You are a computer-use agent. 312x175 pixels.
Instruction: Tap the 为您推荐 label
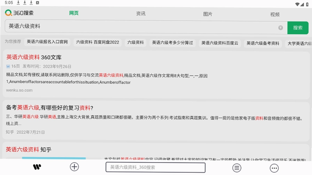click(x=13, y=42)
